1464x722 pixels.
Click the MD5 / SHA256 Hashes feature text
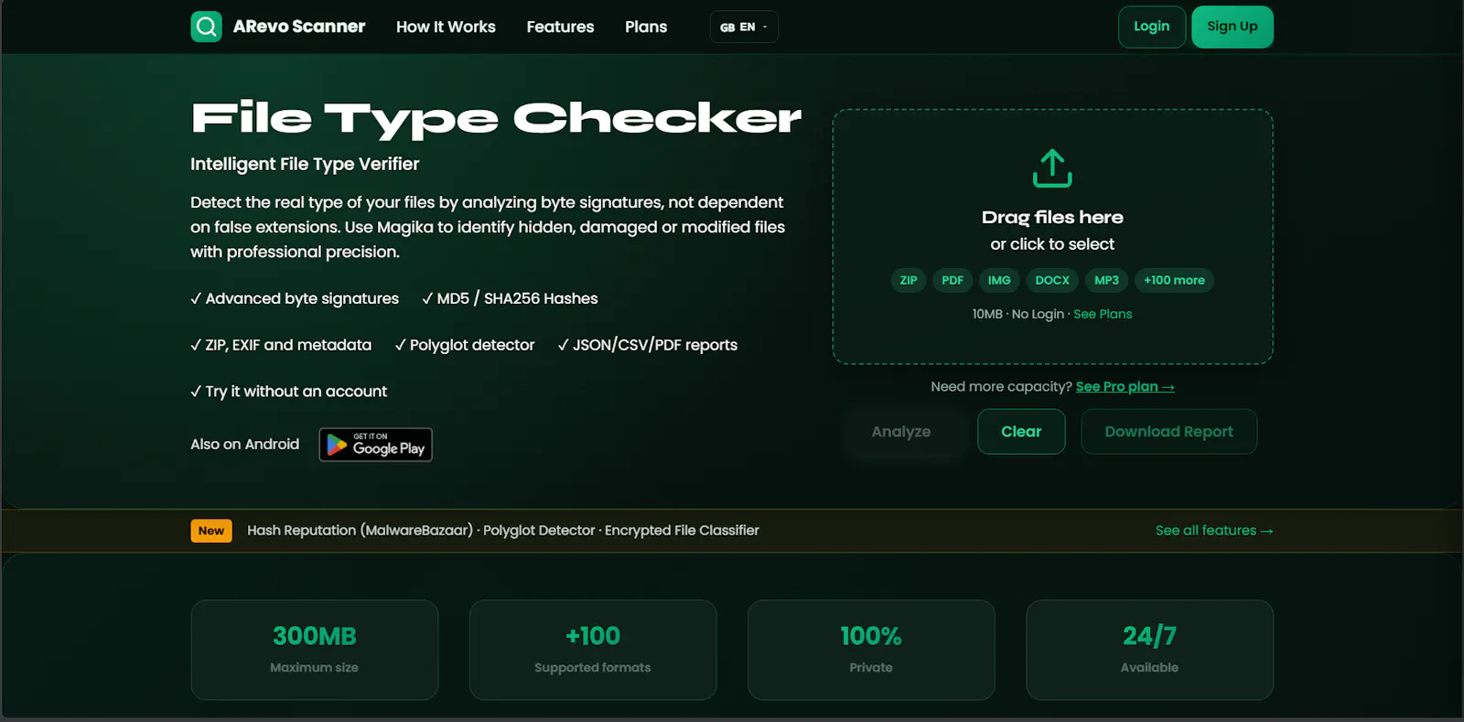click(510, 298)
